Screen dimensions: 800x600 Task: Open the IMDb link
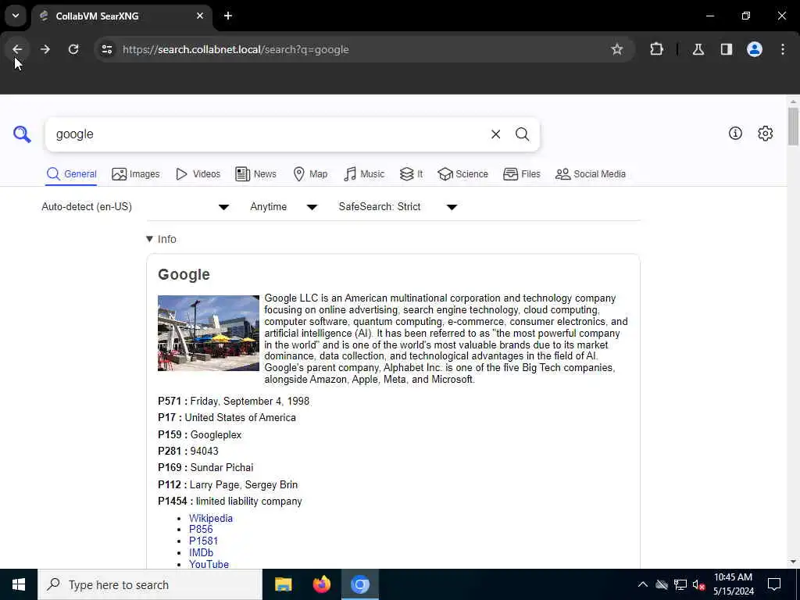[201, 552]
